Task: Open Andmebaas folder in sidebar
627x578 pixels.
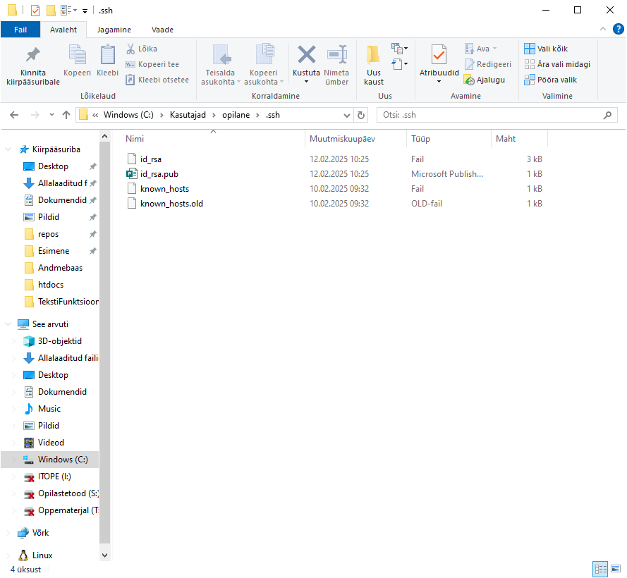Action: point(60,268)
